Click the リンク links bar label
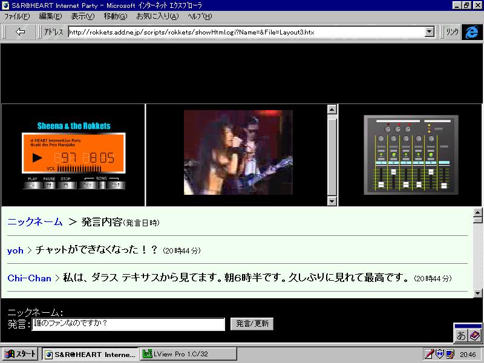Screen dimensions: 484x363 point(452,32)
